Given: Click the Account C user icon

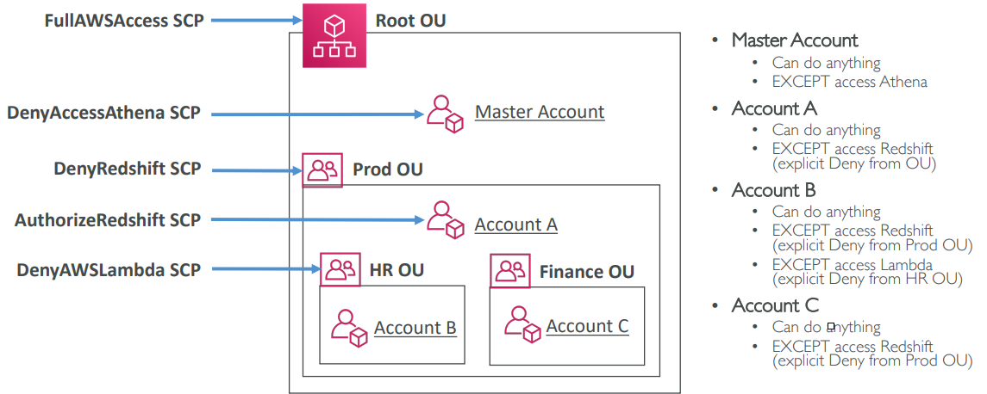Looking at the screenshot, I should [x=522, y=325].
